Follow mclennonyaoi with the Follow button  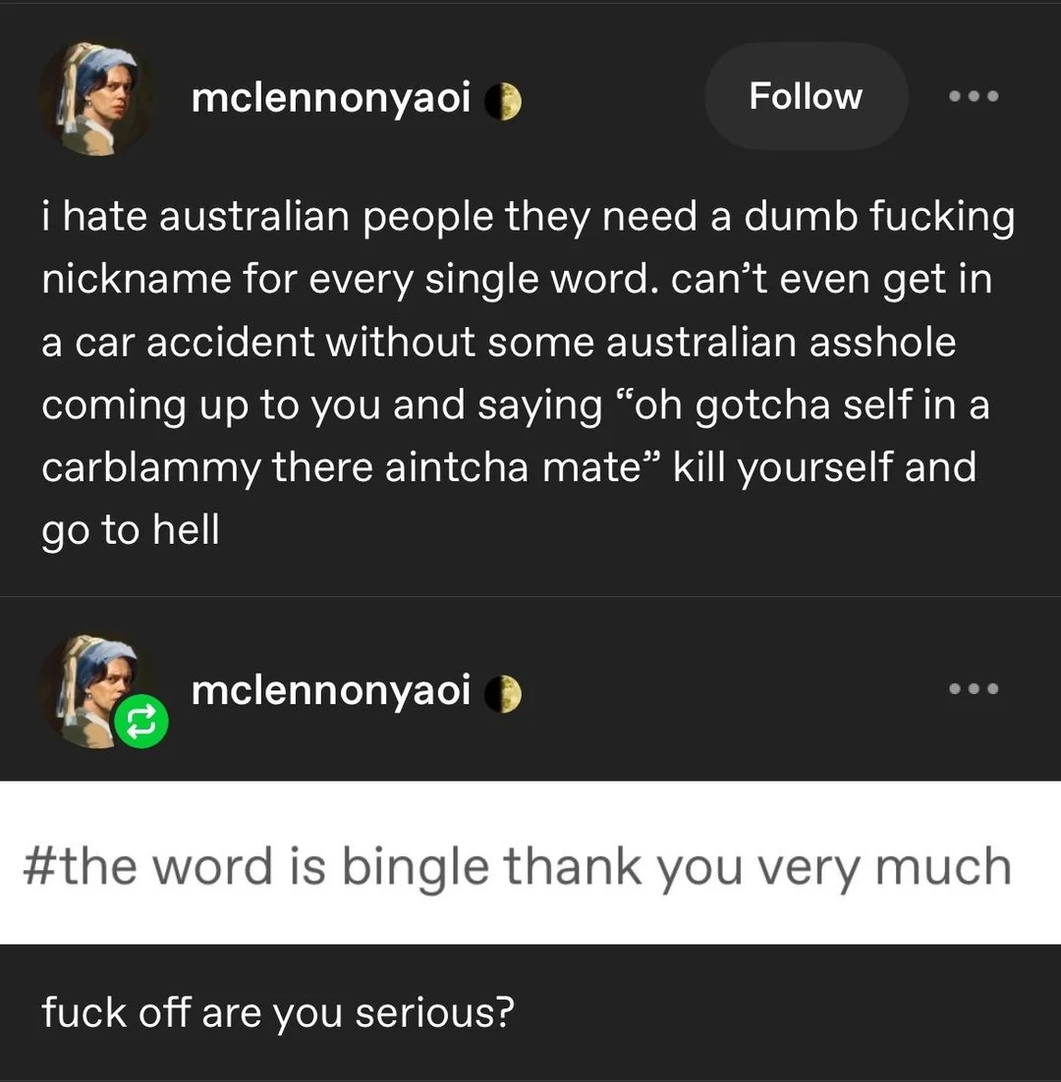(806, 96)
